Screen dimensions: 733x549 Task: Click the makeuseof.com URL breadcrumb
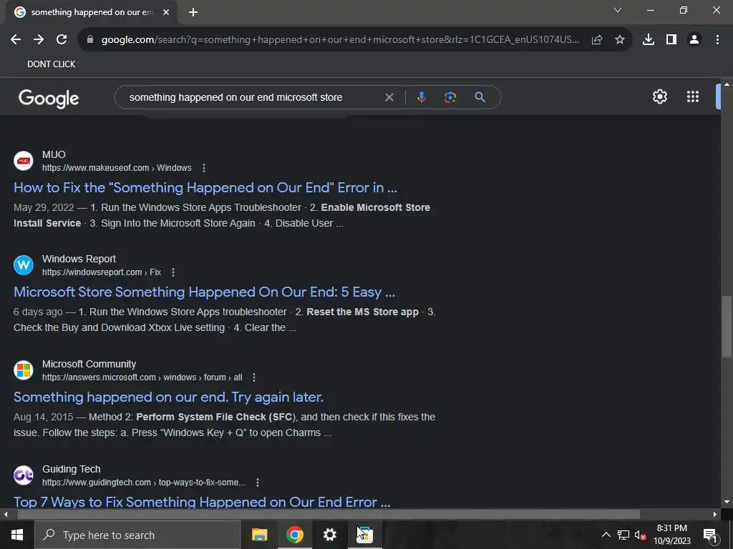(117, 168)
